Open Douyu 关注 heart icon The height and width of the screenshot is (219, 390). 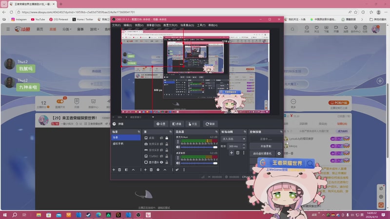click(316, 29)
